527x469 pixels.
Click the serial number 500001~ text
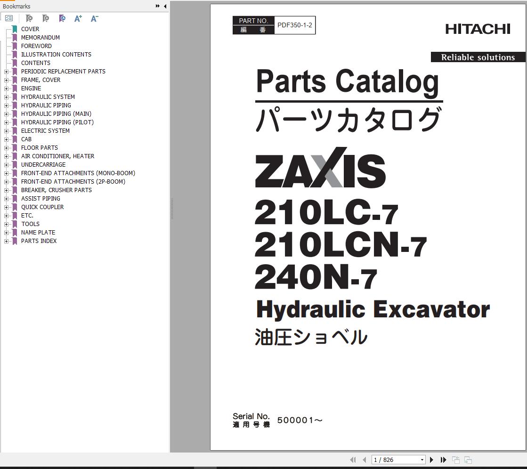click(x=300, y=420)
